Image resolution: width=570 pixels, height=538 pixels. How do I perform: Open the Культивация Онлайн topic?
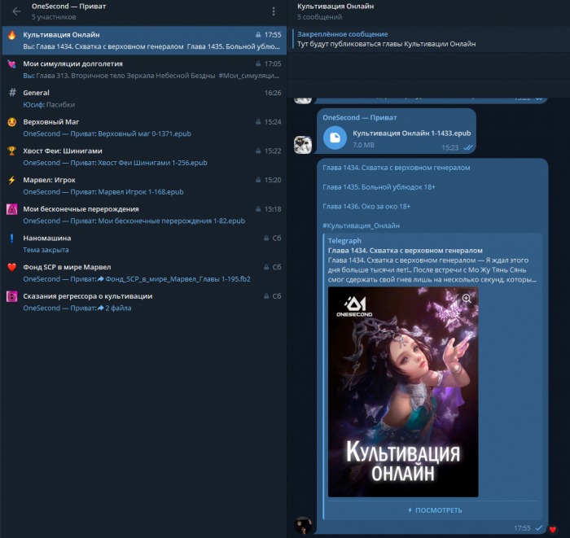[x=144, y=41]
